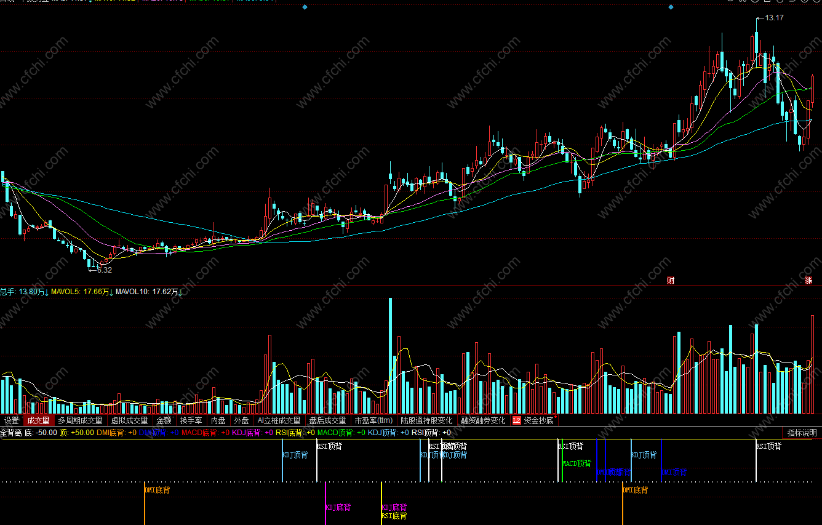Image resolution: width=822 pixels, height=525 pixels.
Task: Switch to the 多周期成交量 tab
Action: 80,421
